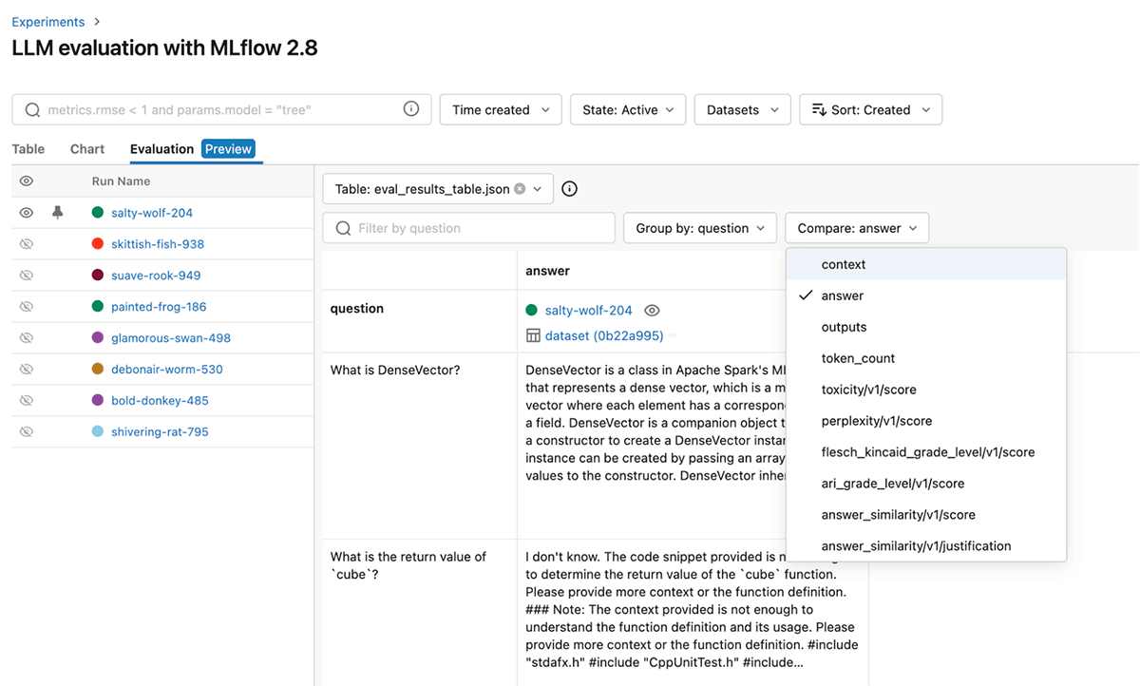Click the magnifier icon in Filter by question
Viewport: 1140px width, 686px height.
342,229
